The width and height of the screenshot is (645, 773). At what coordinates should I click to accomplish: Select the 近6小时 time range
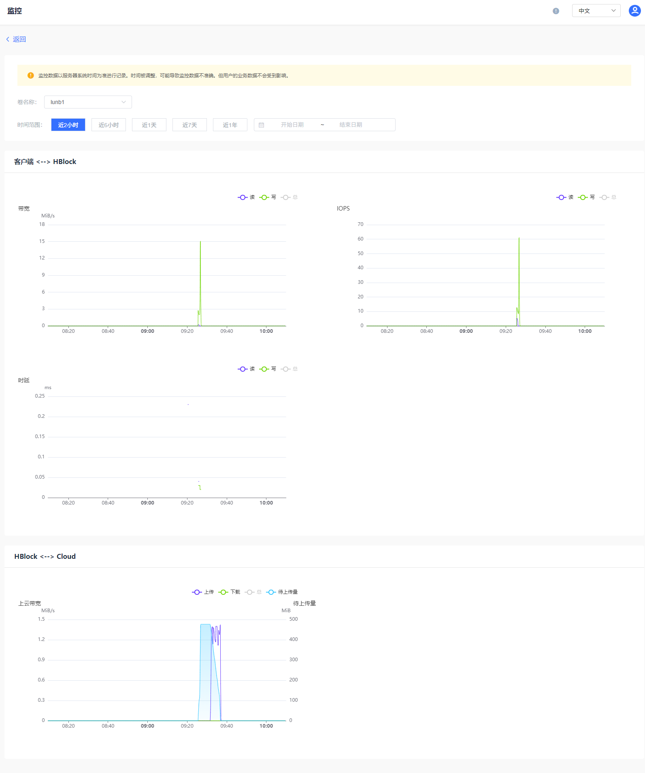[x=109, y=125]
